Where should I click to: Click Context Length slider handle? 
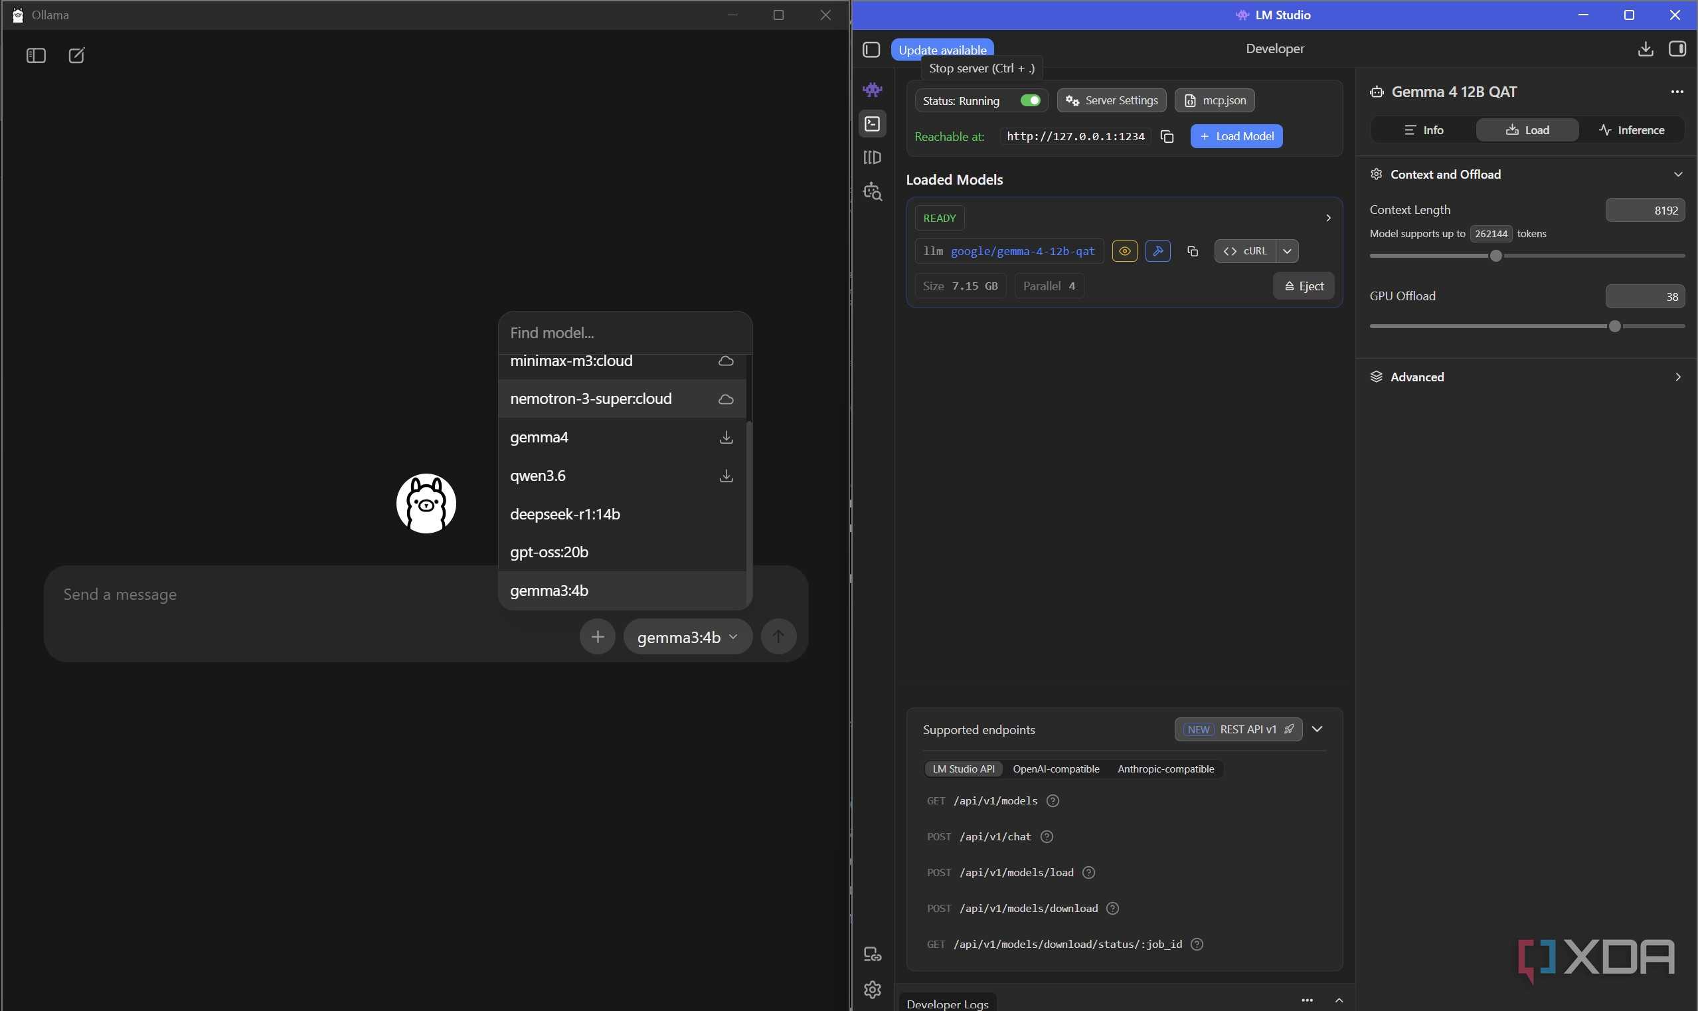(x=1495, y=256)
